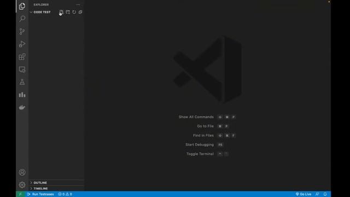350x197 pixels.
Task: Click the feedback icon in status bar
Action: (317, 194)
